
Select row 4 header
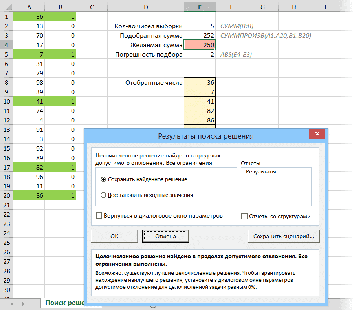pos(6,45)
